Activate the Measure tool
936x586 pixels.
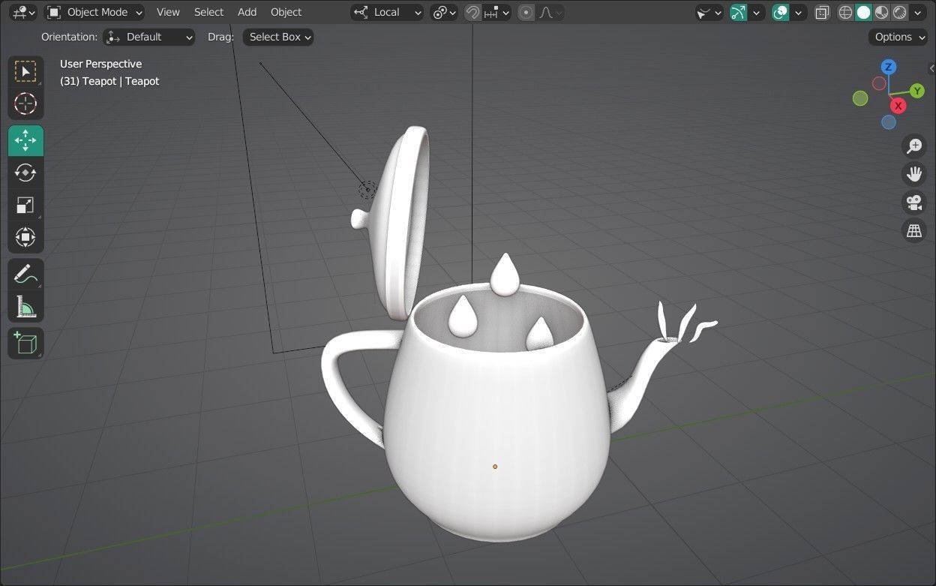tap(25, 306)
